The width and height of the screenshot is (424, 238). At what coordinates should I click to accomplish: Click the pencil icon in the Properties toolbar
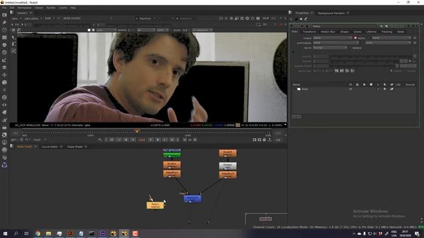coord(306,19)
